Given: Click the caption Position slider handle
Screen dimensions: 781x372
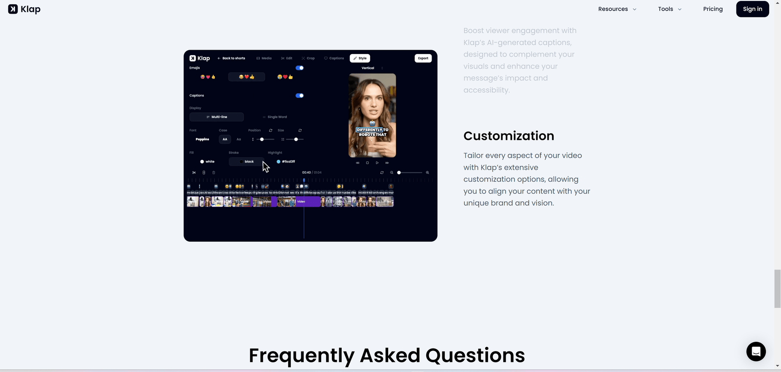Looking at the screenshot, I should tap(262, 139).
